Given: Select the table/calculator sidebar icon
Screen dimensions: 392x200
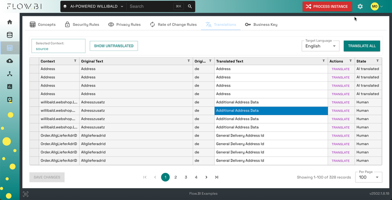Looking at the screenshot, I should (10, 48).
